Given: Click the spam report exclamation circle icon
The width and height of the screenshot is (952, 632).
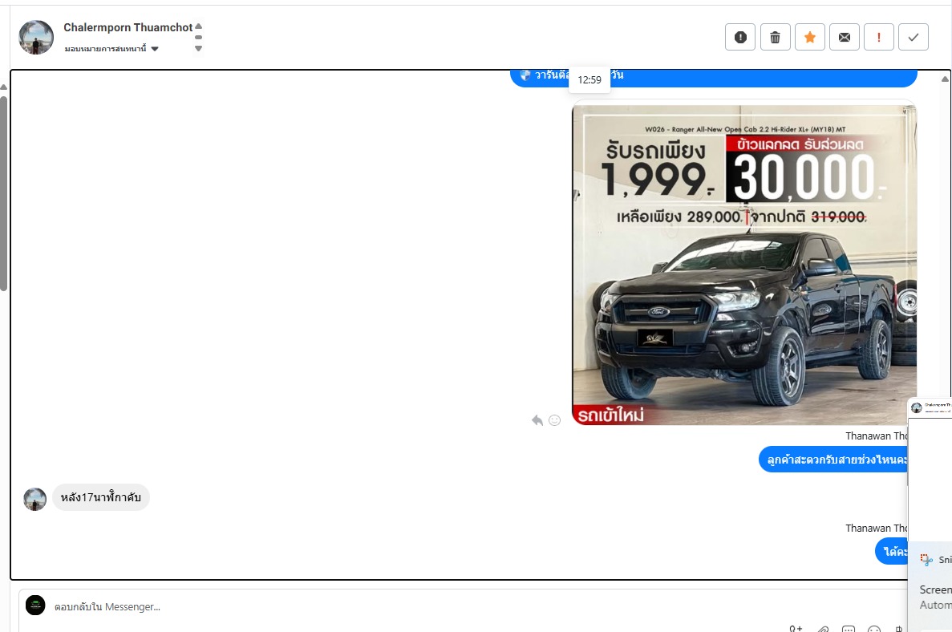Looking at the screenshot, I should (x=740, y=38).
